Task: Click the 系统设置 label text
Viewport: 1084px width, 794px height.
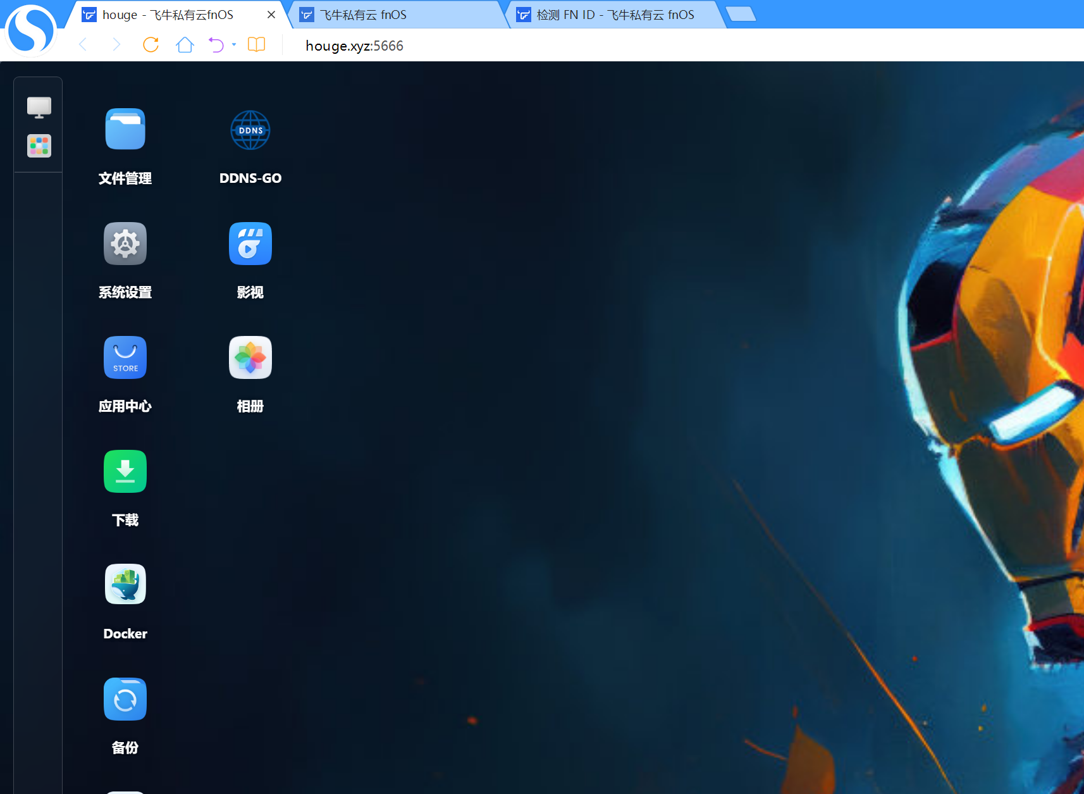Action: (x=125, y=292)
